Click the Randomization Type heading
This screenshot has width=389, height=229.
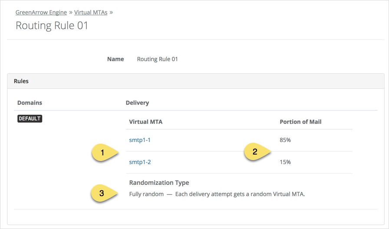pyautogui.click(x=159, y=183)
